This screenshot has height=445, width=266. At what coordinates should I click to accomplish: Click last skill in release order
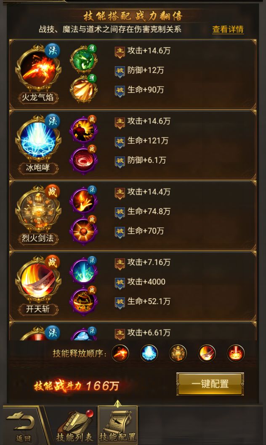[236, 353]
